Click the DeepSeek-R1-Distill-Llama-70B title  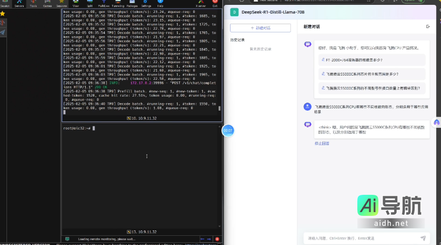273,12
